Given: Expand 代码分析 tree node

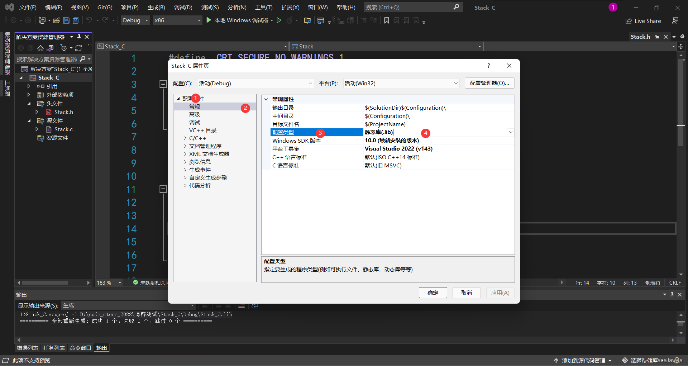Looking at the screenshot, I should (185, 186).
